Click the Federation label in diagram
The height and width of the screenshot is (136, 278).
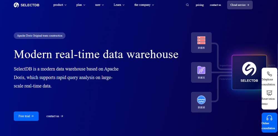(225, 79)
